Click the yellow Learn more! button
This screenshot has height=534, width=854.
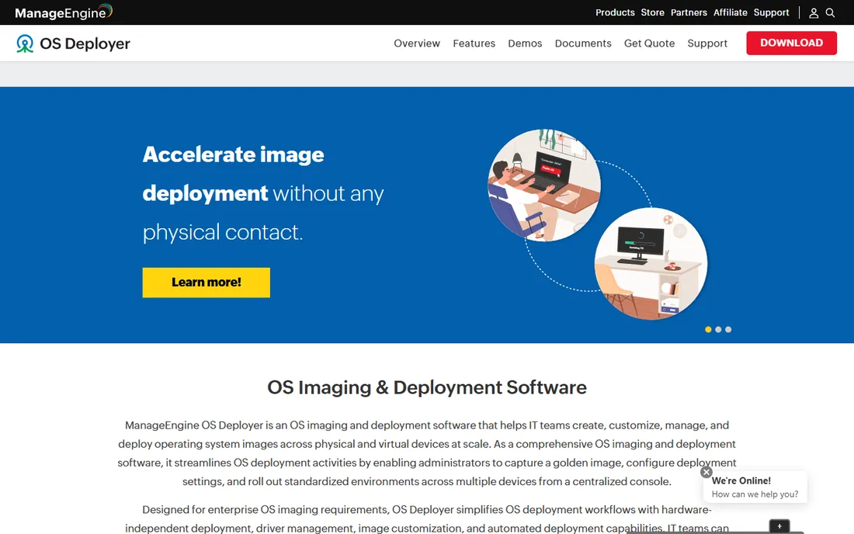[x=206, y=283]
